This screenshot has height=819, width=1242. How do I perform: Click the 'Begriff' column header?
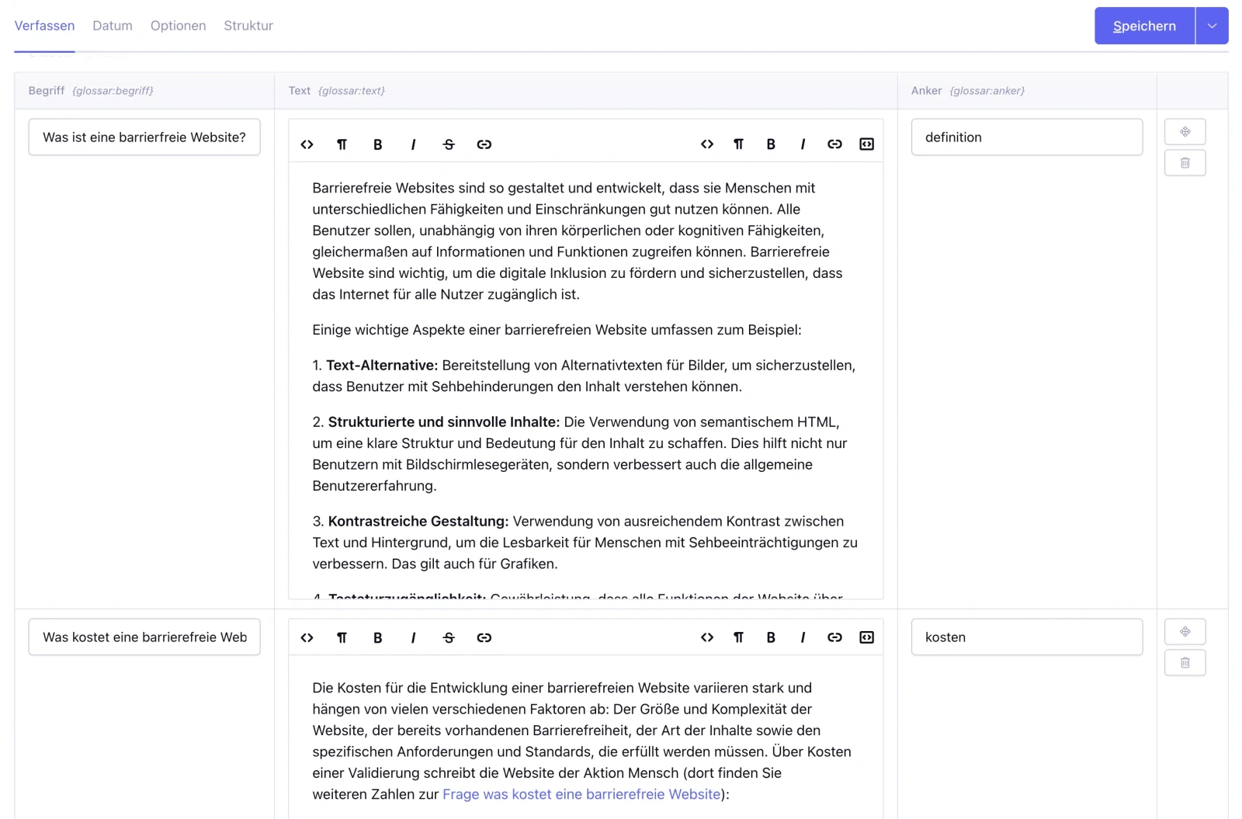coord(47,91)
